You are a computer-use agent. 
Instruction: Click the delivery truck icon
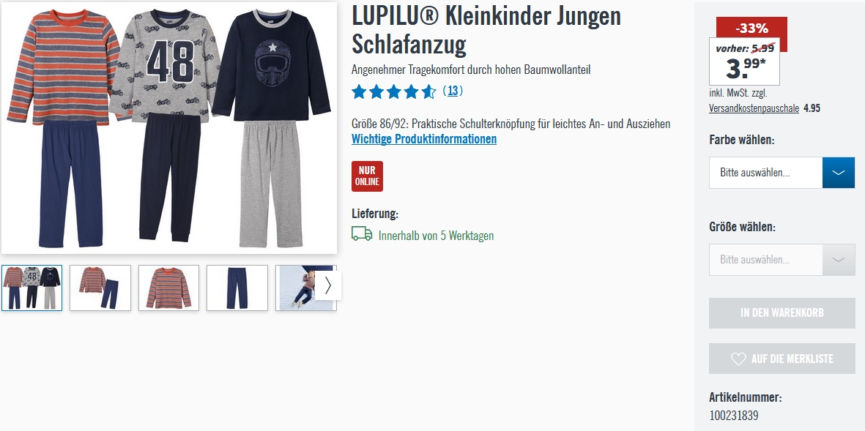coord(362,233)
